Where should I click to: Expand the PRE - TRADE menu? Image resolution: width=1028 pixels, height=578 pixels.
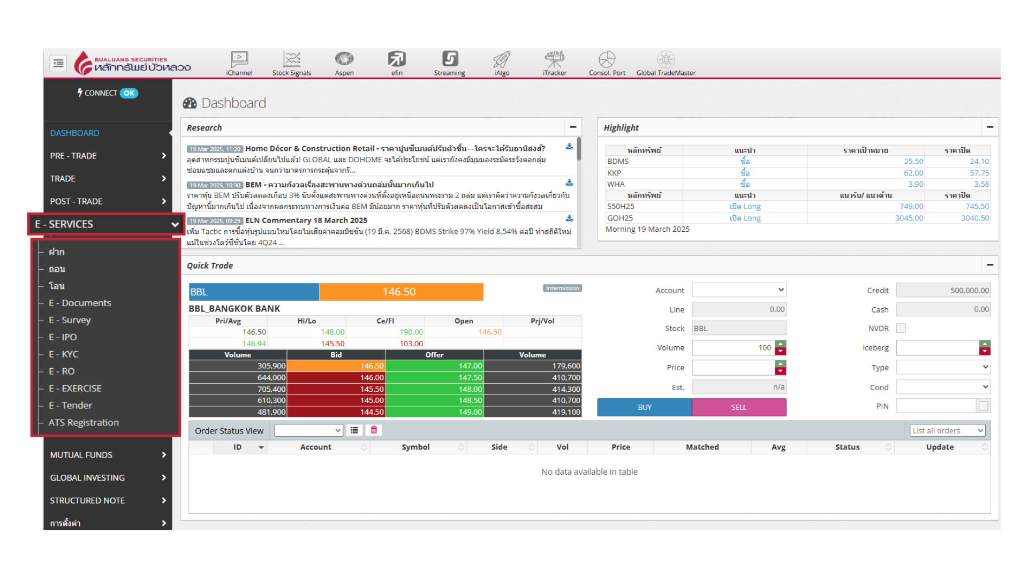coord(108,156)
